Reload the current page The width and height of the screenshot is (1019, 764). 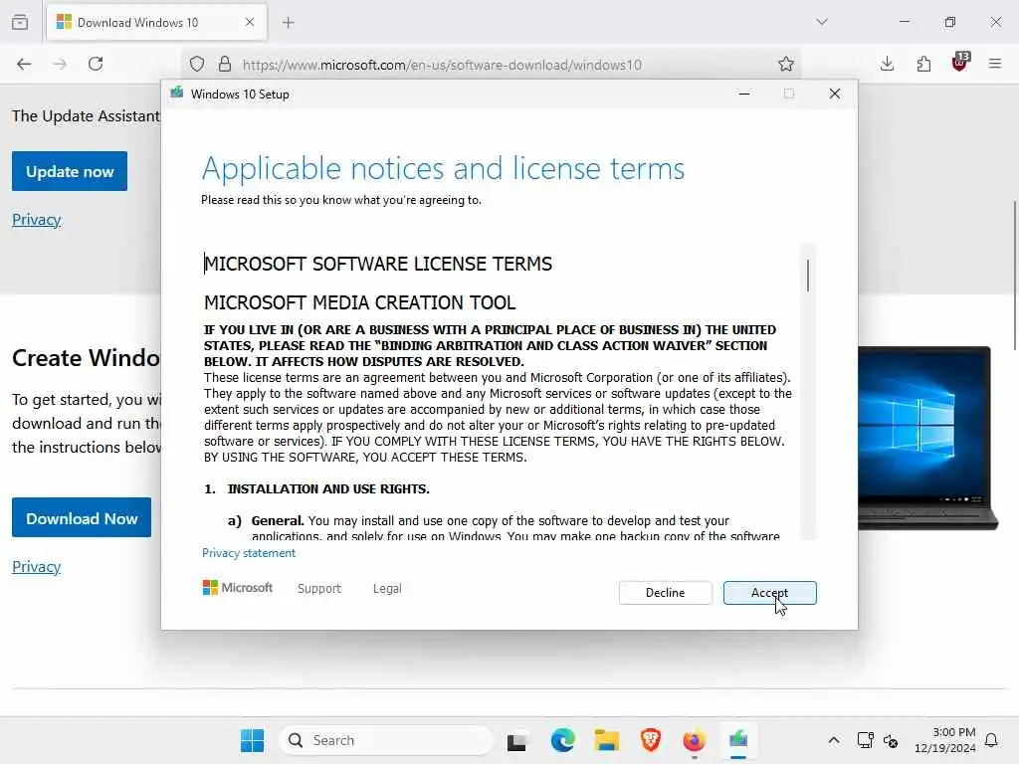[96, 64]
